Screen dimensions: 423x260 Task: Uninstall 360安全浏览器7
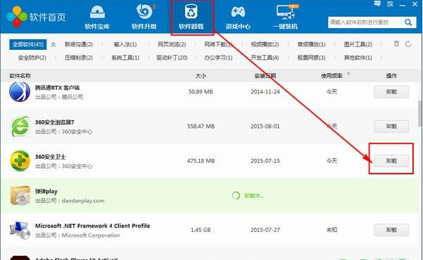coord(391,126)
